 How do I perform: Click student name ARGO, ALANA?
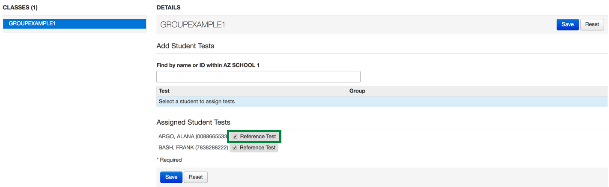tap(176, 137)
